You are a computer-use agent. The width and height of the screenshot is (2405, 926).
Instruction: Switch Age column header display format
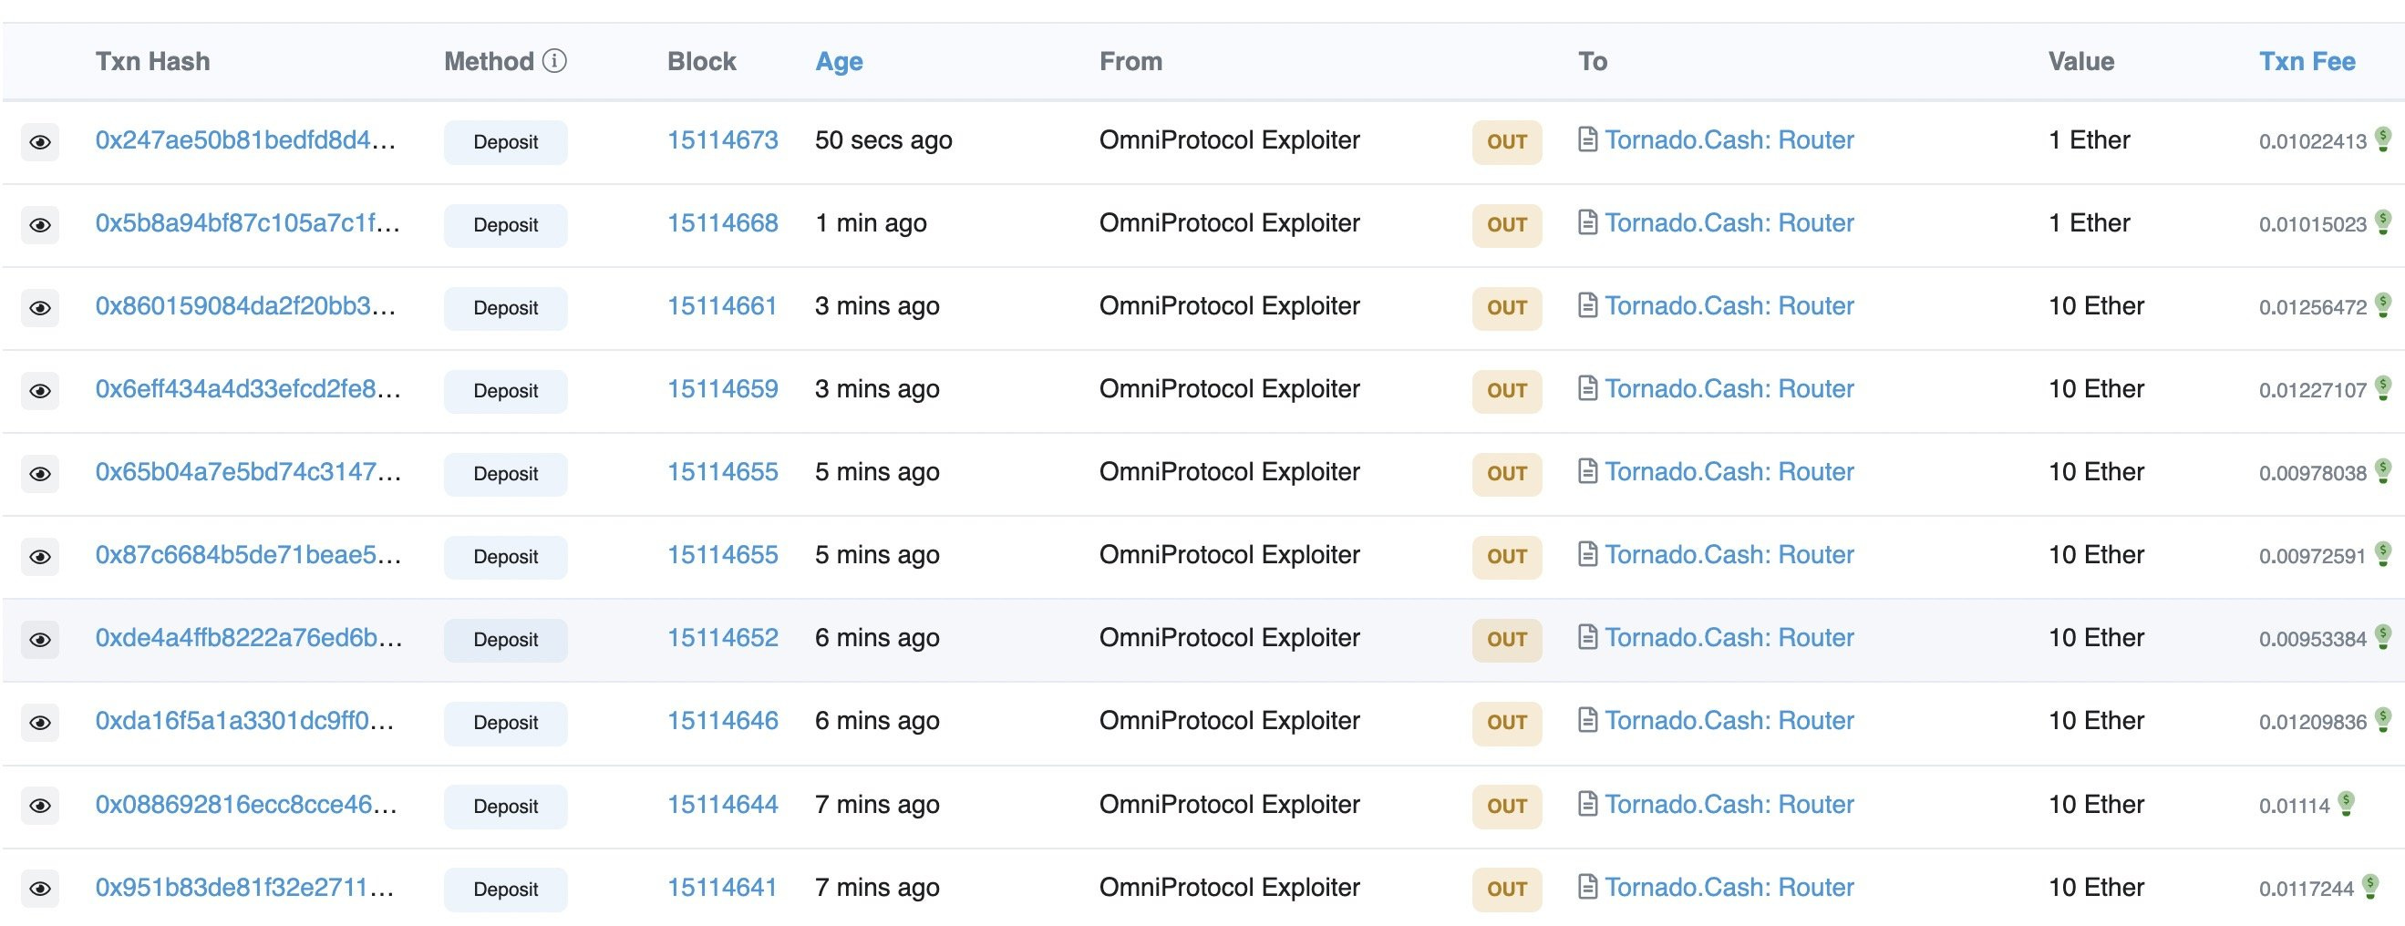click(839, 62)
